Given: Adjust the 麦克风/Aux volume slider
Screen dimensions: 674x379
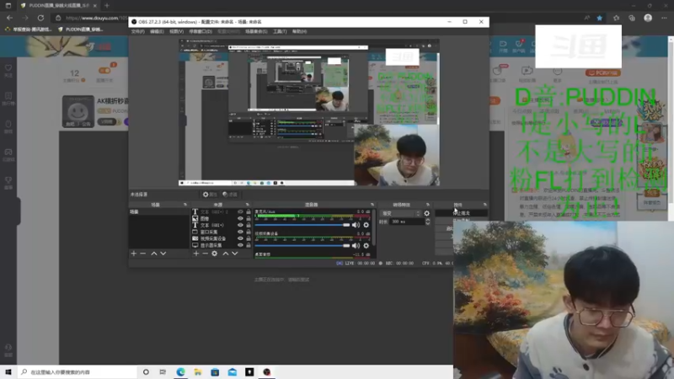Looking at the screenshot, I should tap(302, 225).
